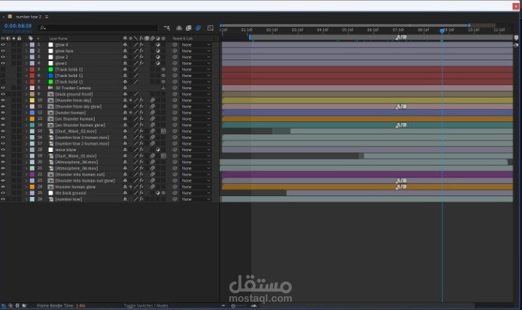Hide the 3D Tracker Camera layer eye
The height and width of the screenshot is (310, 522).
[3, 88]
